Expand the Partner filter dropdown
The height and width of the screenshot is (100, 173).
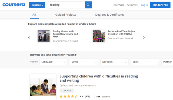click(x=167, y=62)
